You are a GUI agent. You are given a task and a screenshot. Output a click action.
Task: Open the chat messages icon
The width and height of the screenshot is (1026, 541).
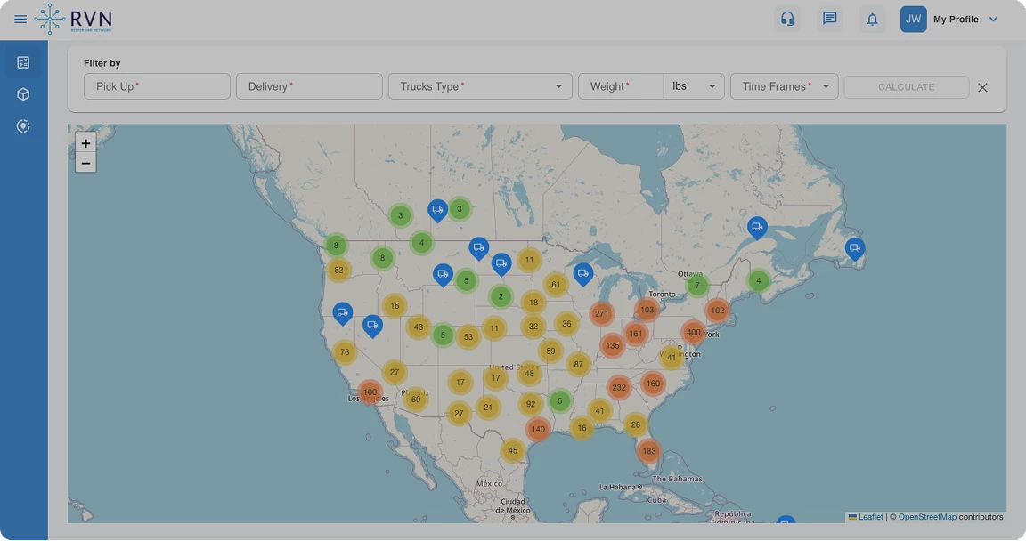830,19
